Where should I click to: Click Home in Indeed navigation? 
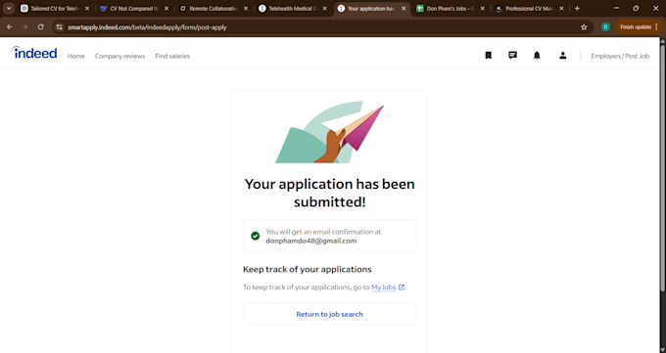coord(76,56)
